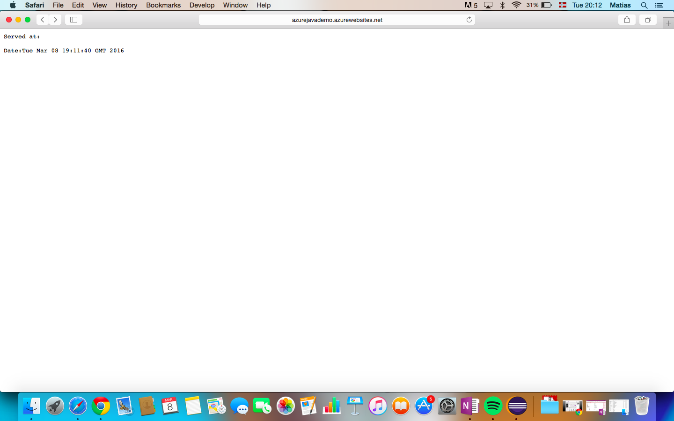Click the Safari compass icon in Dock
Image resolution: width=674 pixels, height=421 pixels.
[78, 406]
